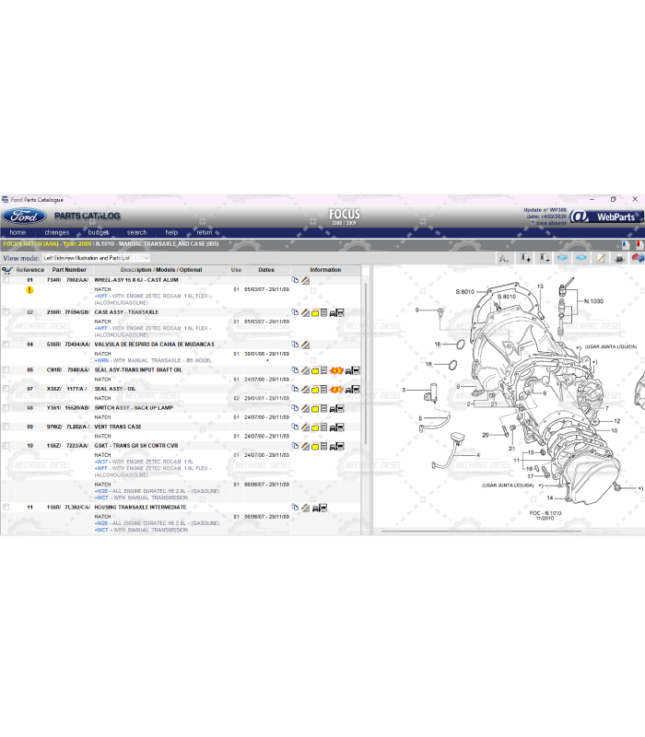645x737 pixels.
Task: Tick checkbox for reference 02 CASE ASSY
Action: (x=6, y=312)
